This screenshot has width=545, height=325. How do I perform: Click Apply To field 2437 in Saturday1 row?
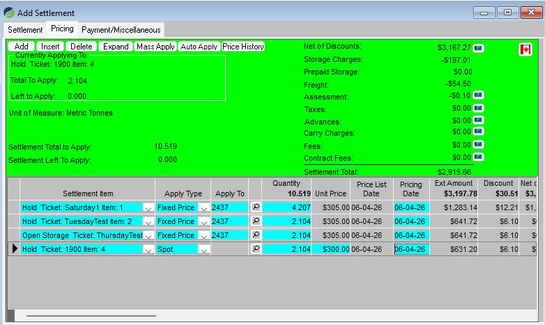click(229, 207)
